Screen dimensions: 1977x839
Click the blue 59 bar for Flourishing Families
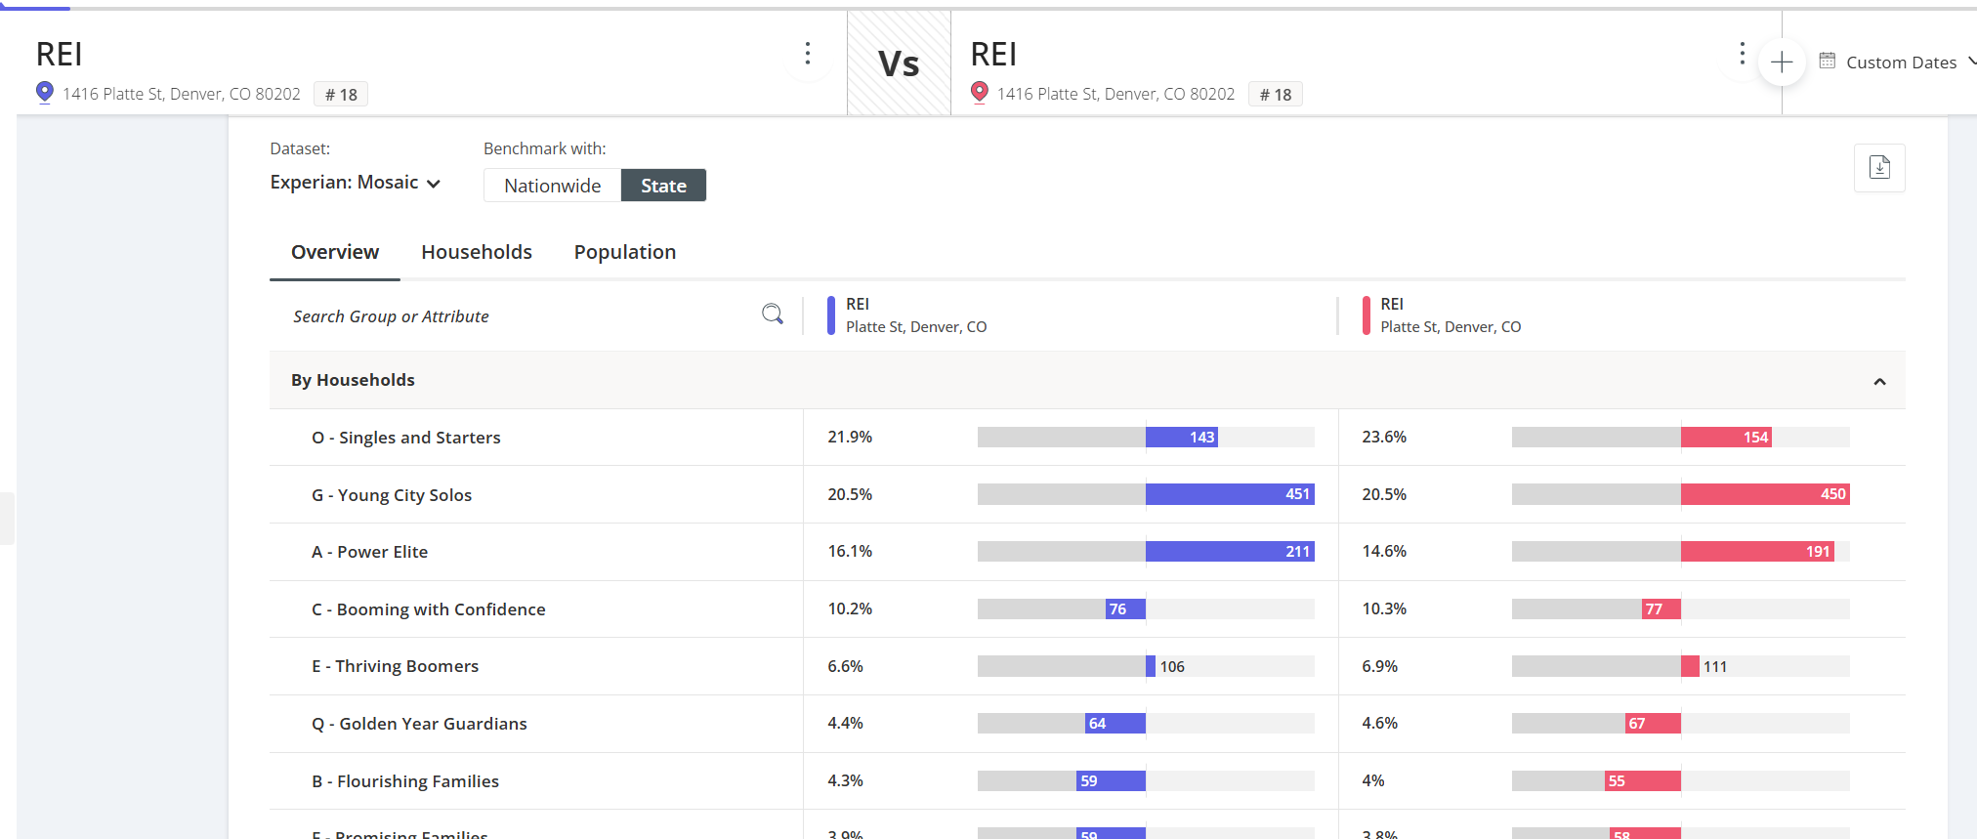point(1111,781)
